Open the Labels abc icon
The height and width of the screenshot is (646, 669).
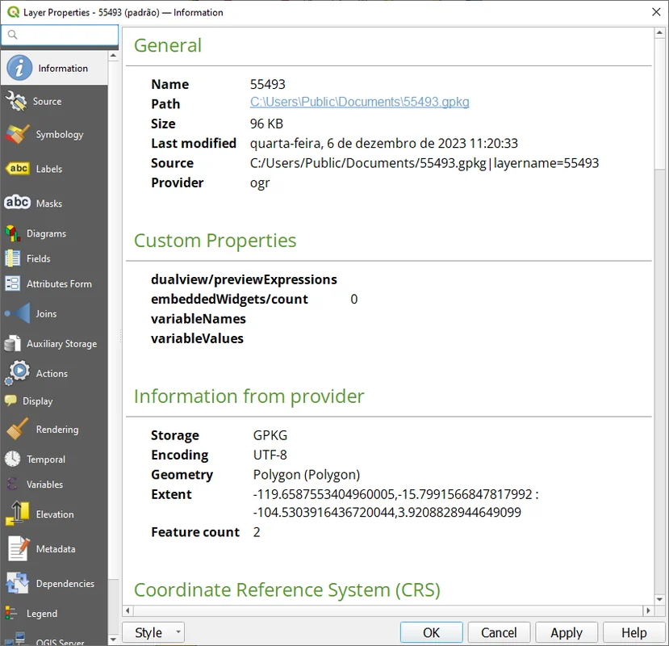tap(18, 169)
